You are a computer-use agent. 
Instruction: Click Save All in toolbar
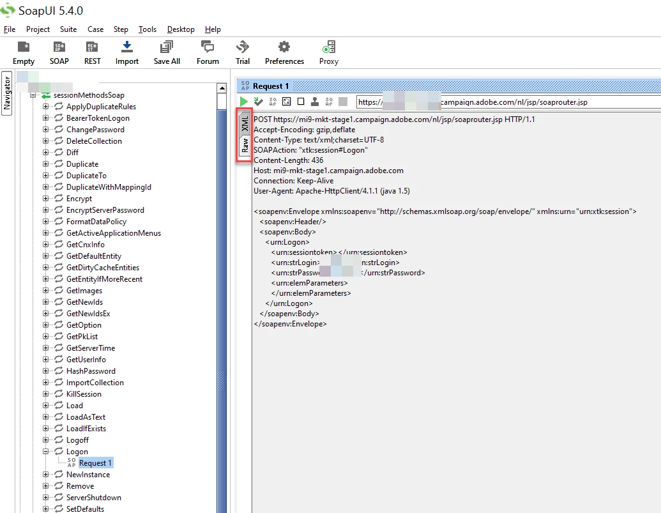coord(167,47)
